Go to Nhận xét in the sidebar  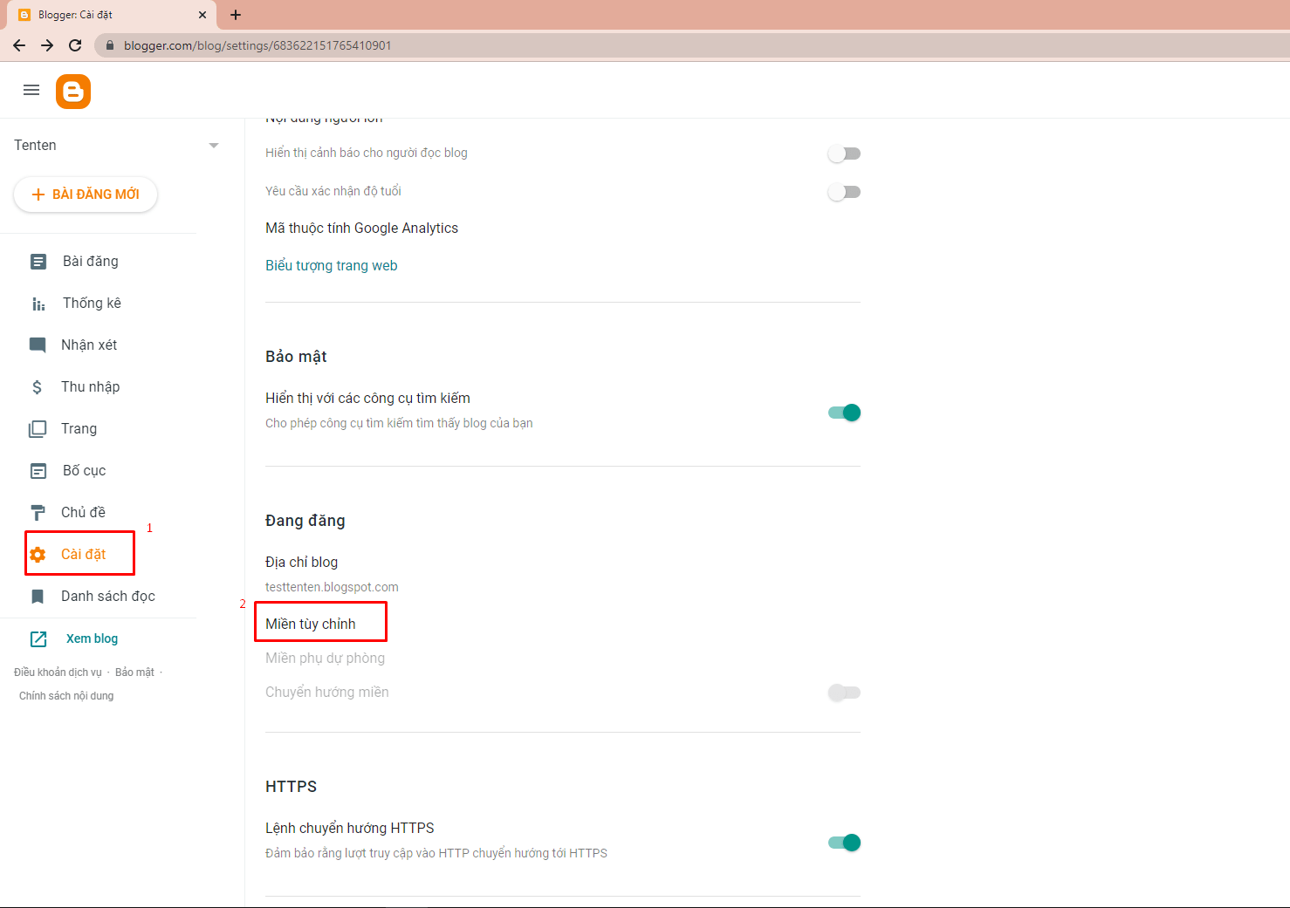pos(89,345)
